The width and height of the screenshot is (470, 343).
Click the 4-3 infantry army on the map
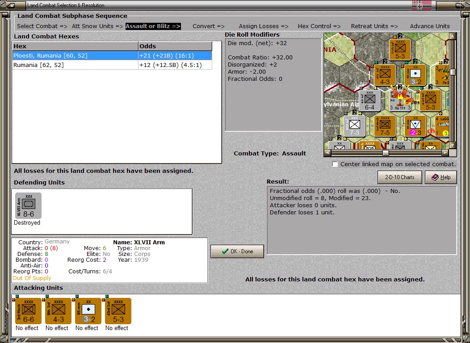coord(385,75)
